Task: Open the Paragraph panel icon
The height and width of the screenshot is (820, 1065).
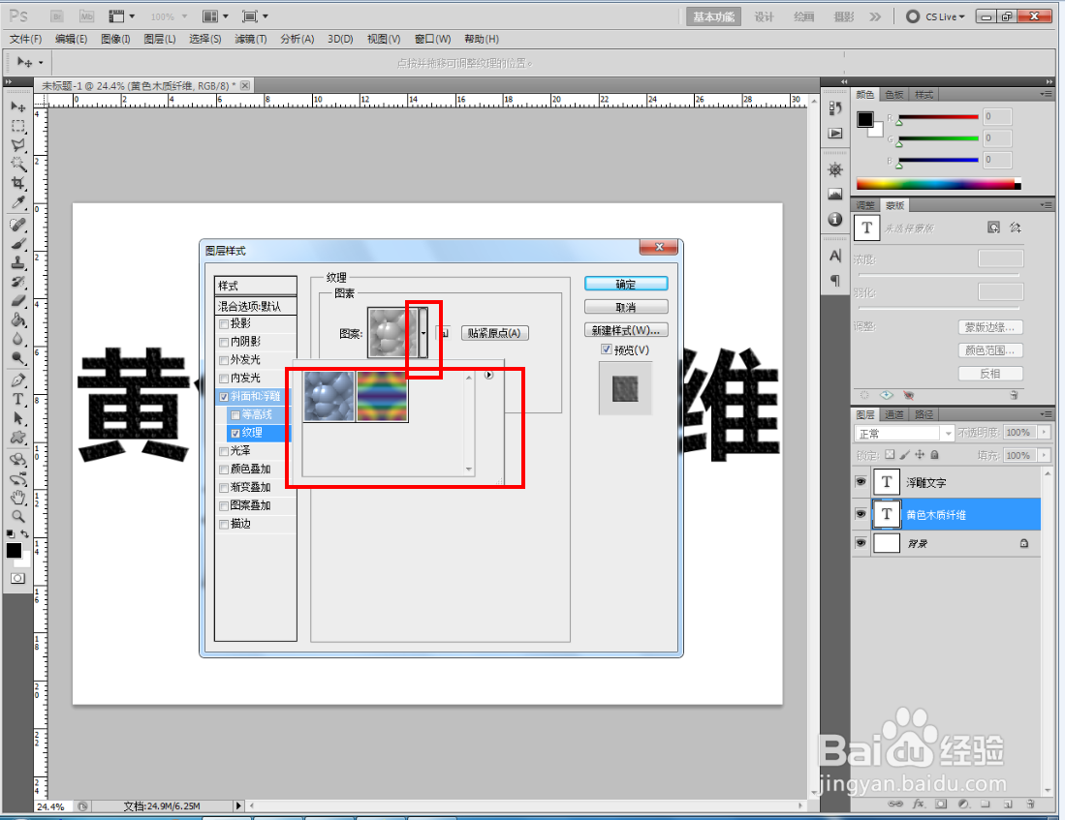Action: point(835,280)
